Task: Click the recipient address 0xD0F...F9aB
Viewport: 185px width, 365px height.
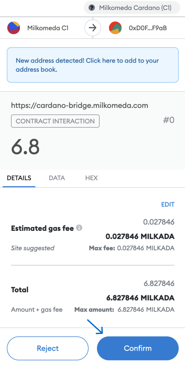Action: pyautogui.click(x=148, y=28)
